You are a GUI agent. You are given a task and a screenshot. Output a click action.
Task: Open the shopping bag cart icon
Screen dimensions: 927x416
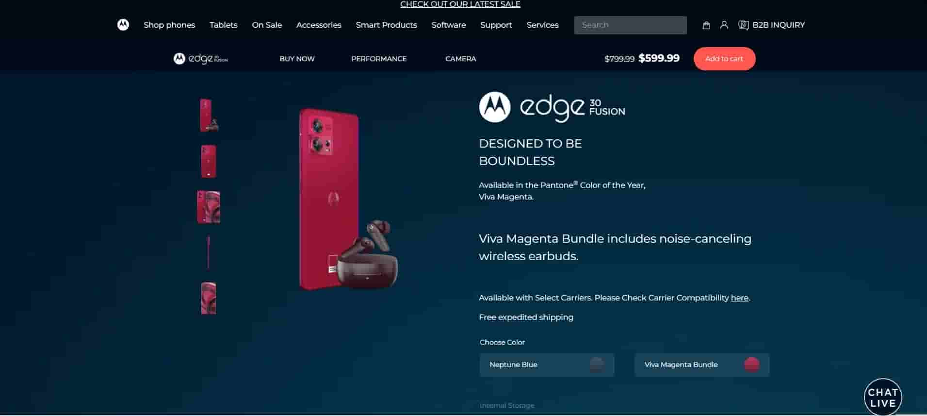706,25
